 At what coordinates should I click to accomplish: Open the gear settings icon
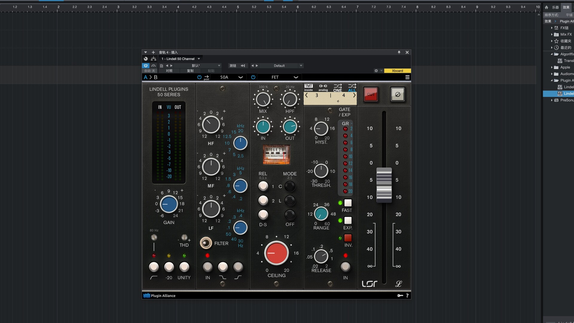point(376,71)
